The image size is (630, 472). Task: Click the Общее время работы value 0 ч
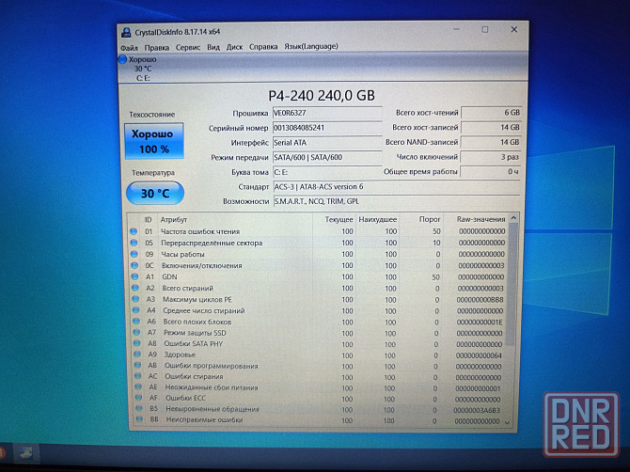491,172
